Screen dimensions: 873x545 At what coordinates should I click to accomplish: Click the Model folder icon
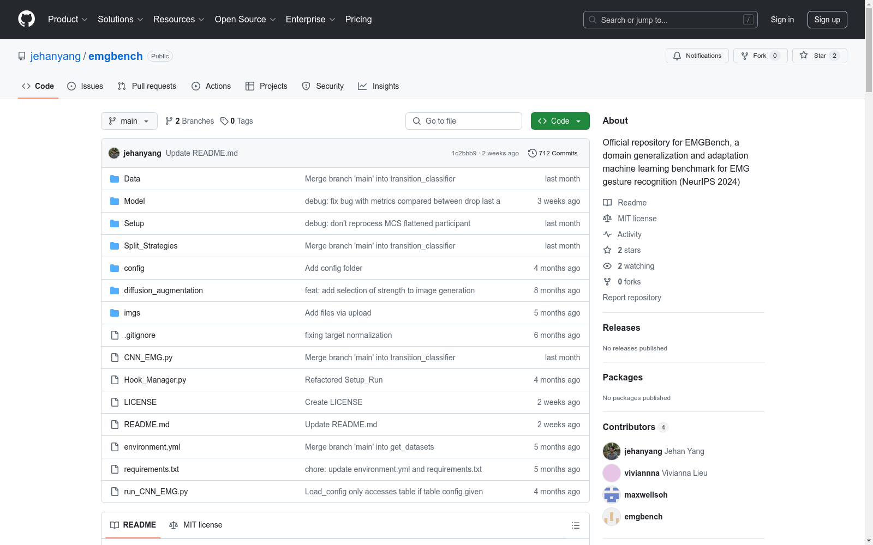[115, 201]
